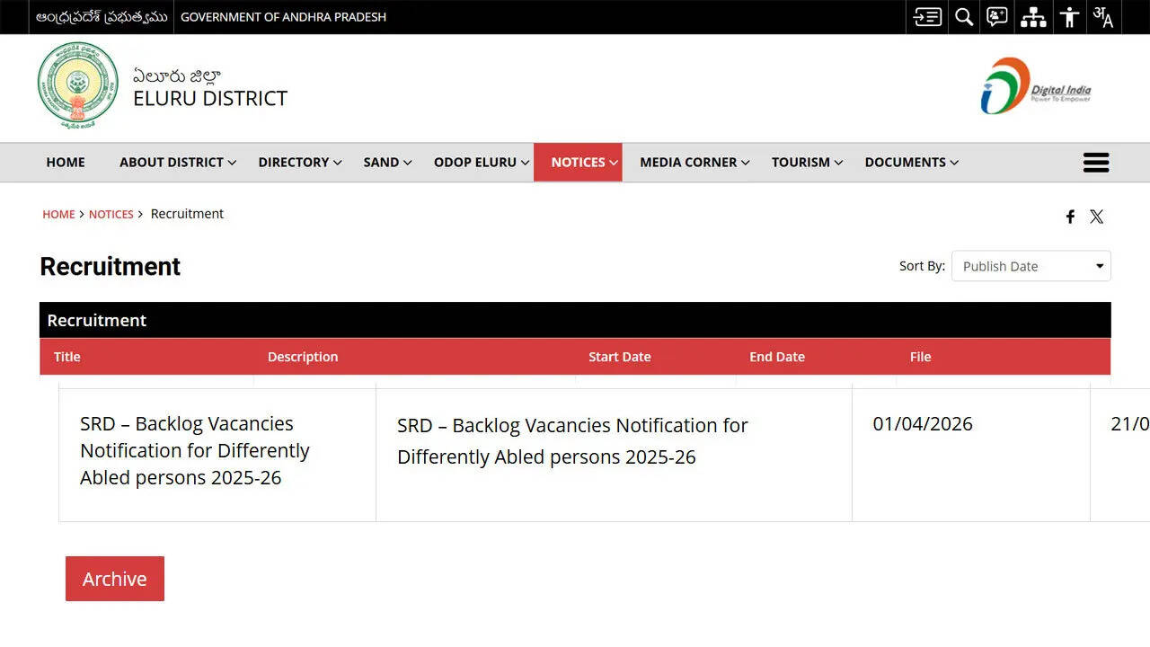Expand the Media Corner menu
1150x647 pixels.
click(x=694, y=163)
